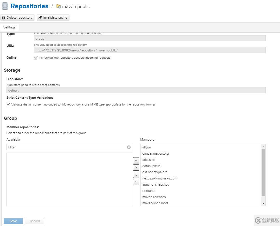The width and height of the screenshot is (280, 226).
Task: Click the Repositories breadcrumb link
Action: click(x=30, y=6)
